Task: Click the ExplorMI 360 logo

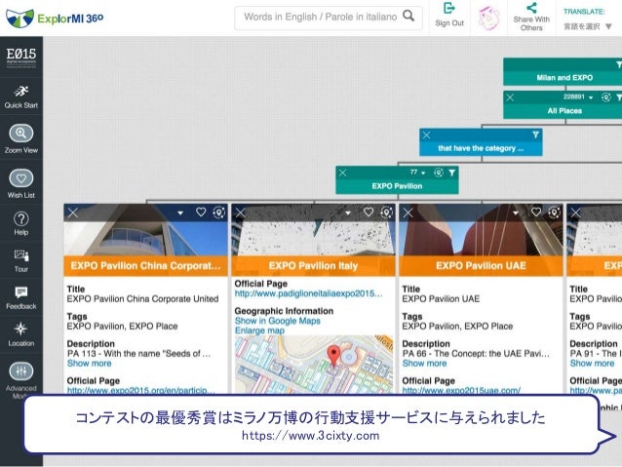Action: coord(55,18)
